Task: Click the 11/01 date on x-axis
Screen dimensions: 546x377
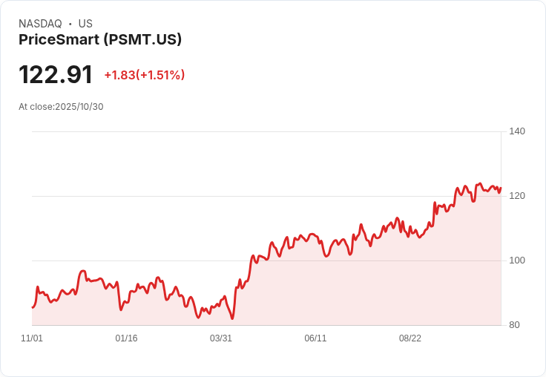Action: [x=32, y=338]
